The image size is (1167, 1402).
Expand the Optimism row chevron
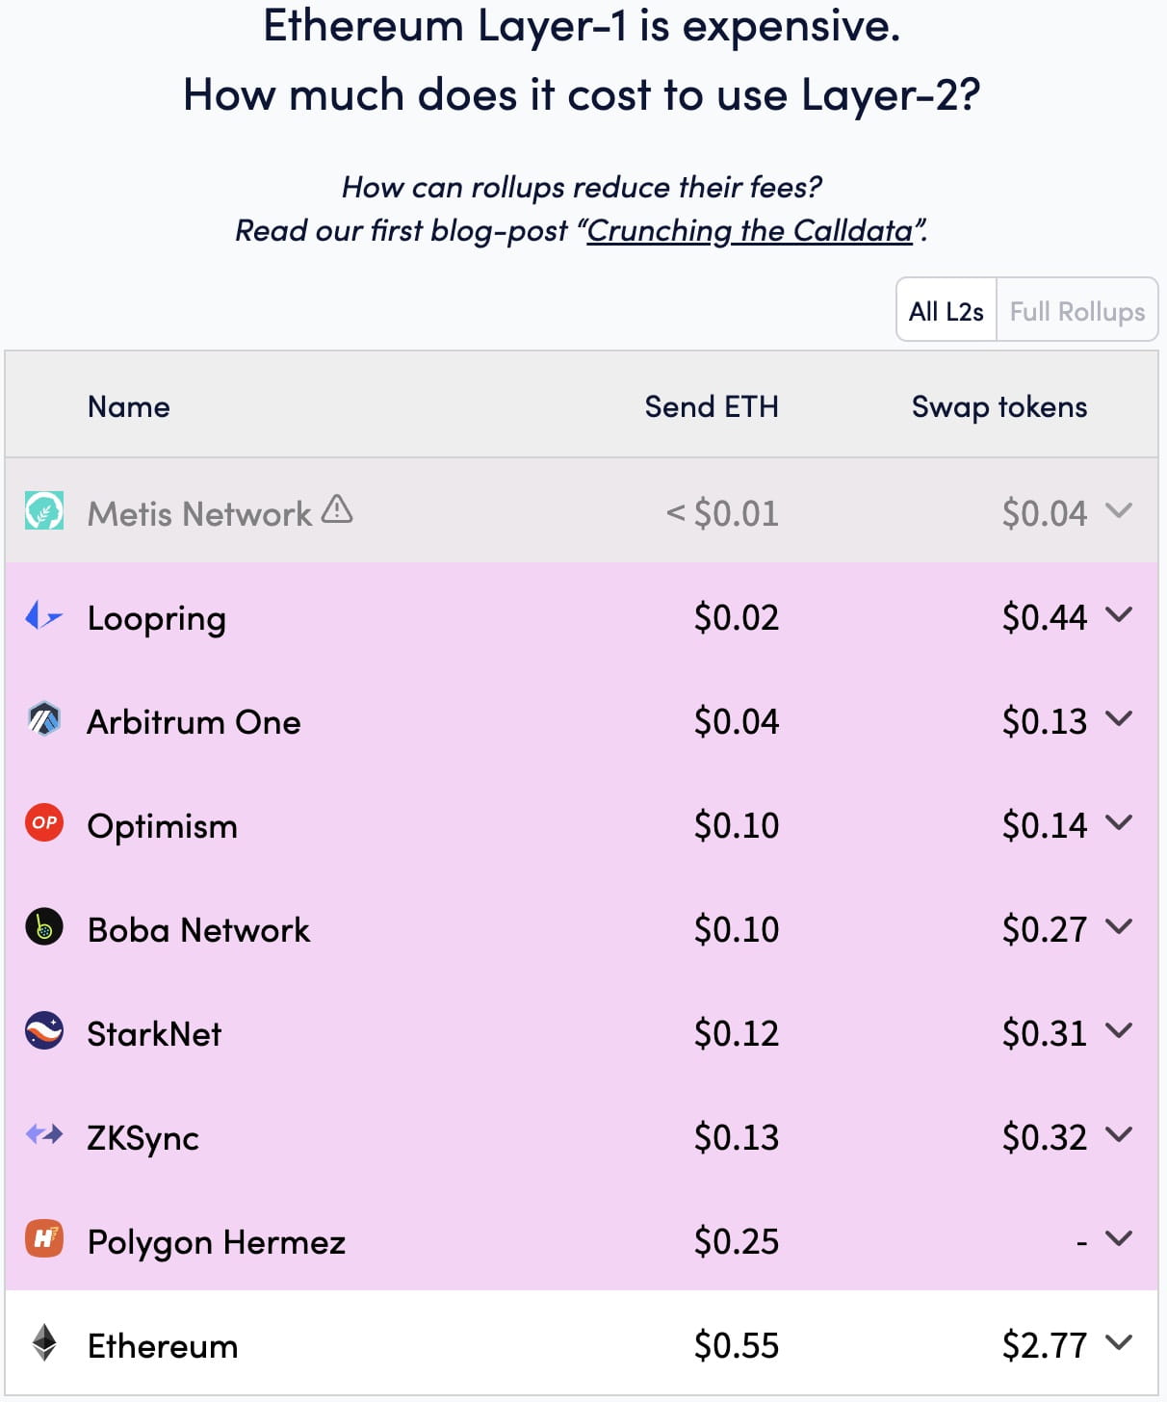pyautogui.click(x=1119, y=822)
